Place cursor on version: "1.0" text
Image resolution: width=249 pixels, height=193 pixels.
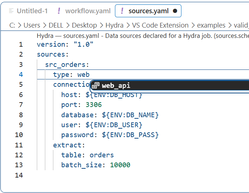tap(65, 44)
